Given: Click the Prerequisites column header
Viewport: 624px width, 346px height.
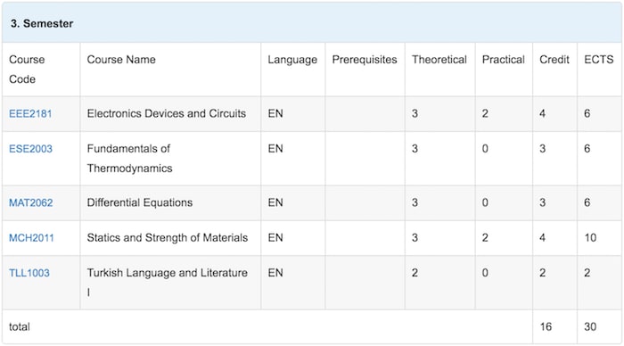Looking at the screenshot, I should coord(365,60).
